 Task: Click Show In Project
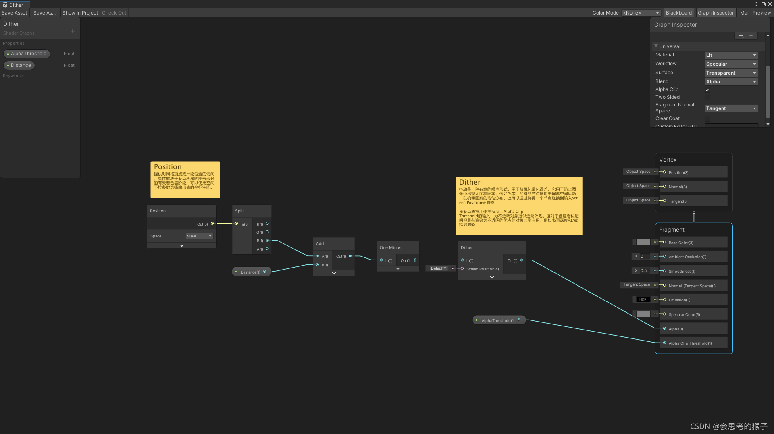pos(80,12)
